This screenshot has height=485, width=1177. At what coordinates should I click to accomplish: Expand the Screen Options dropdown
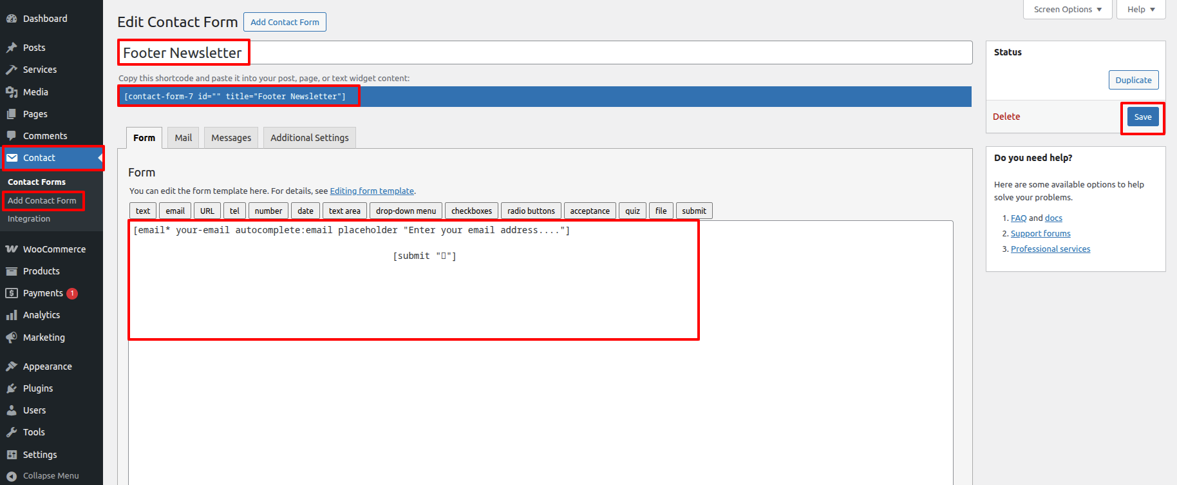[1068, 10]
